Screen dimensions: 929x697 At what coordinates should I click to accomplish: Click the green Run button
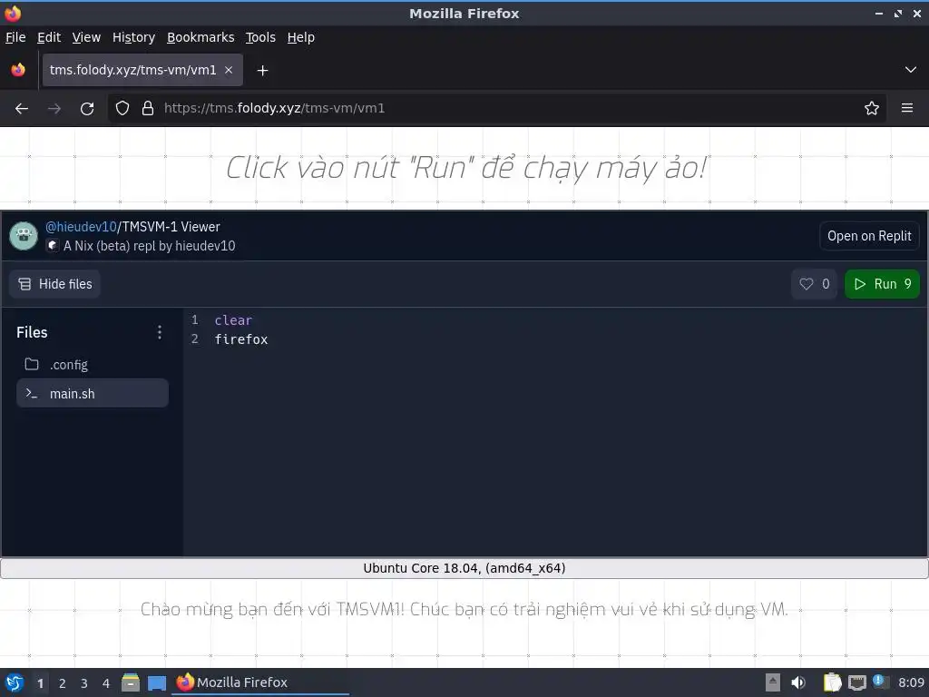pyautogui.click(x=882, y=284)
